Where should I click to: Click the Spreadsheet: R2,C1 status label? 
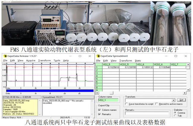tap(53, 97)
